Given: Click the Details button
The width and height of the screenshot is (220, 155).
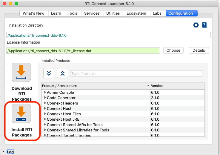Looking at the screenshot, I should (199, 50).
